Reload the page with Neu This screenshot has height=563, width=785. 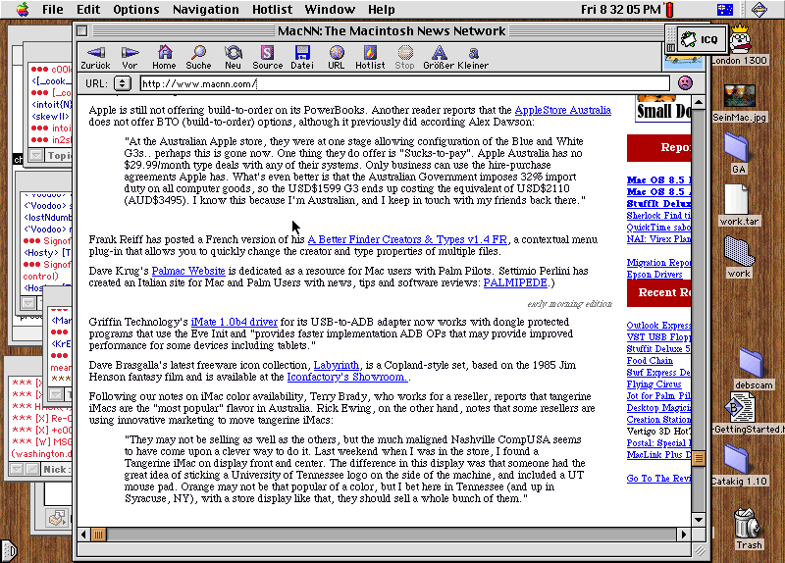click(x=233, y=58)
